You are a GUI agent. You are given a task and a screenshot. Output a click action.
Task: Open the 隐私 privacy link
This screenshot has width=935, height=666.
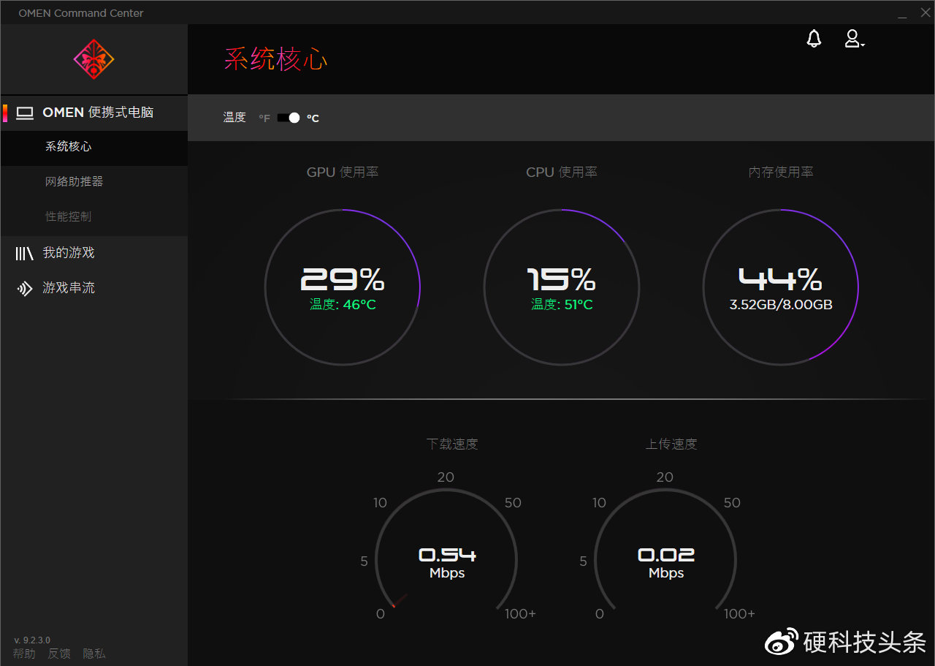tap(93, 653)
